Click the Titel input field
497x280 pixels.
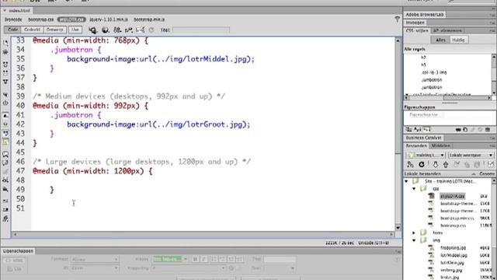(x=200, y=30)
